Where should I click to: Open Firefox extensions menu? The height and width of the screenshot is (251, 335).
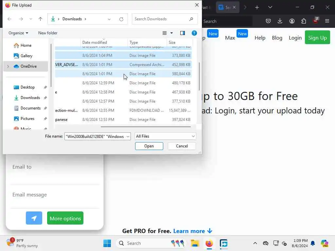pos(304,21)
